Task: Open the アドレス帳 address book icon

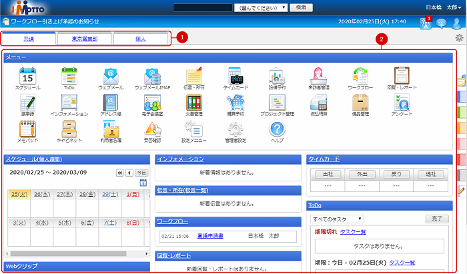Action: tap(111, 103)
